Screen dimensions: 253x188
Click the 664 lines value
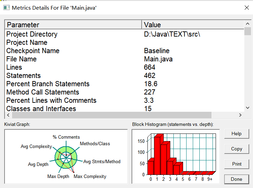click(150, 67)
